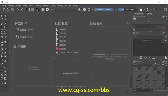Click the Save document toolbar icon

12,9
